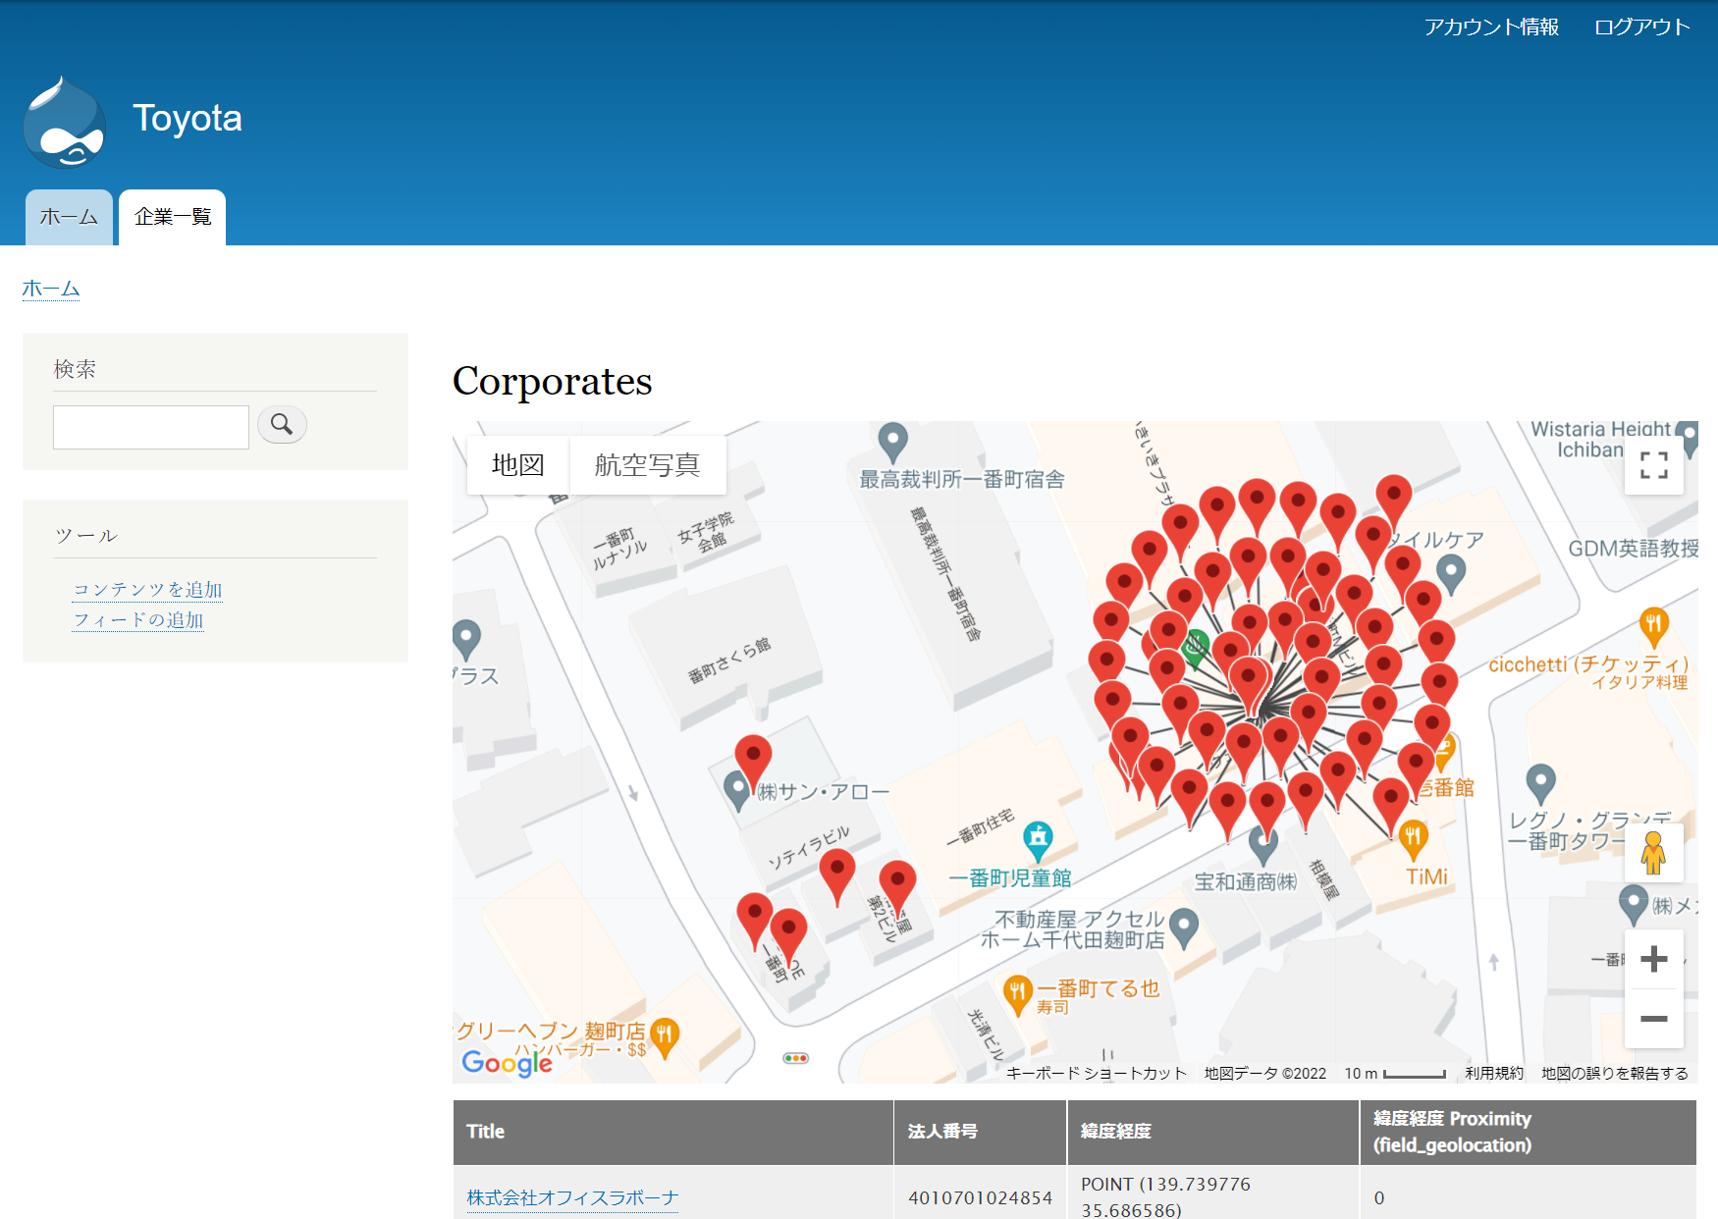This screenshot has height=1219, width=1718.
Task: Click the Corporates page heading
Action: point(552,381)
